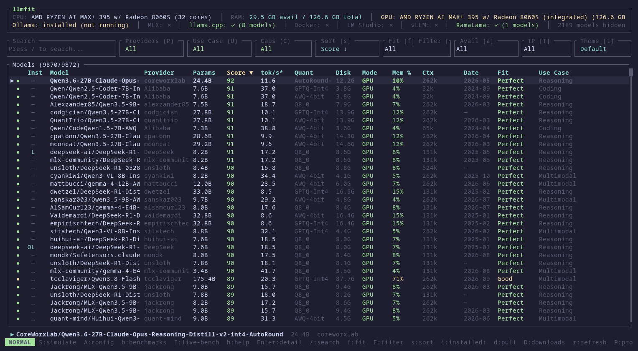Click the d:pull shortcut hint
This screenshot has width=638, height=351.
(x=505, y=342)
